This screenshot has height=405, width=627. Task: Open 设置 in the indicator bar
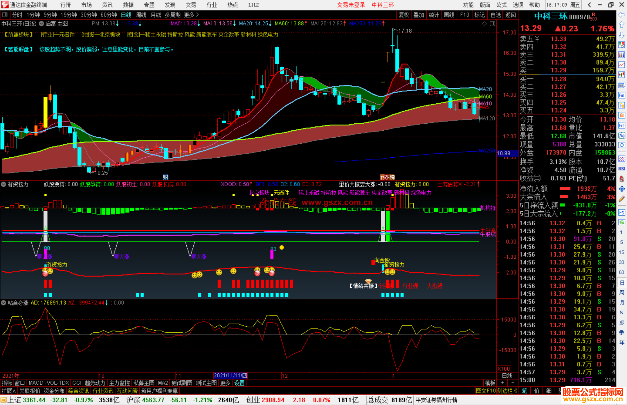pos(239,383)
